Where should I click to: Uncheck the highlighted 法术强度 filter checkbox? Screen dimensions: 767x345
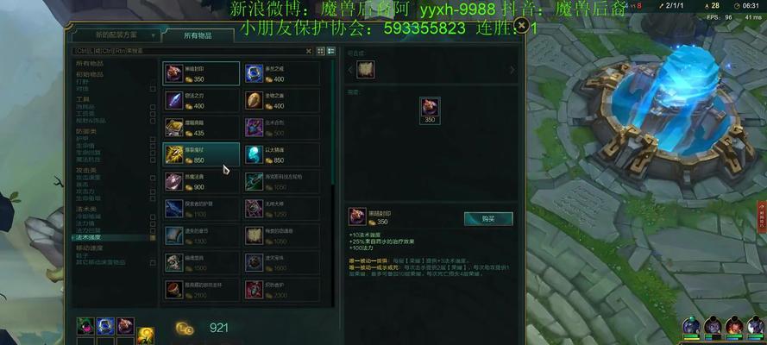[x=153, y=237]
